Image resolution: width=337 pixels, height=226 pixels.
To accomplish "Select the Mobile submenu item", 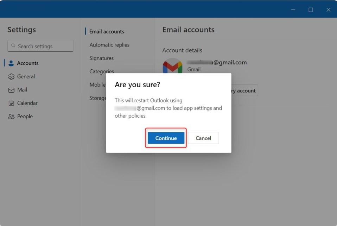I will (97, 85).
